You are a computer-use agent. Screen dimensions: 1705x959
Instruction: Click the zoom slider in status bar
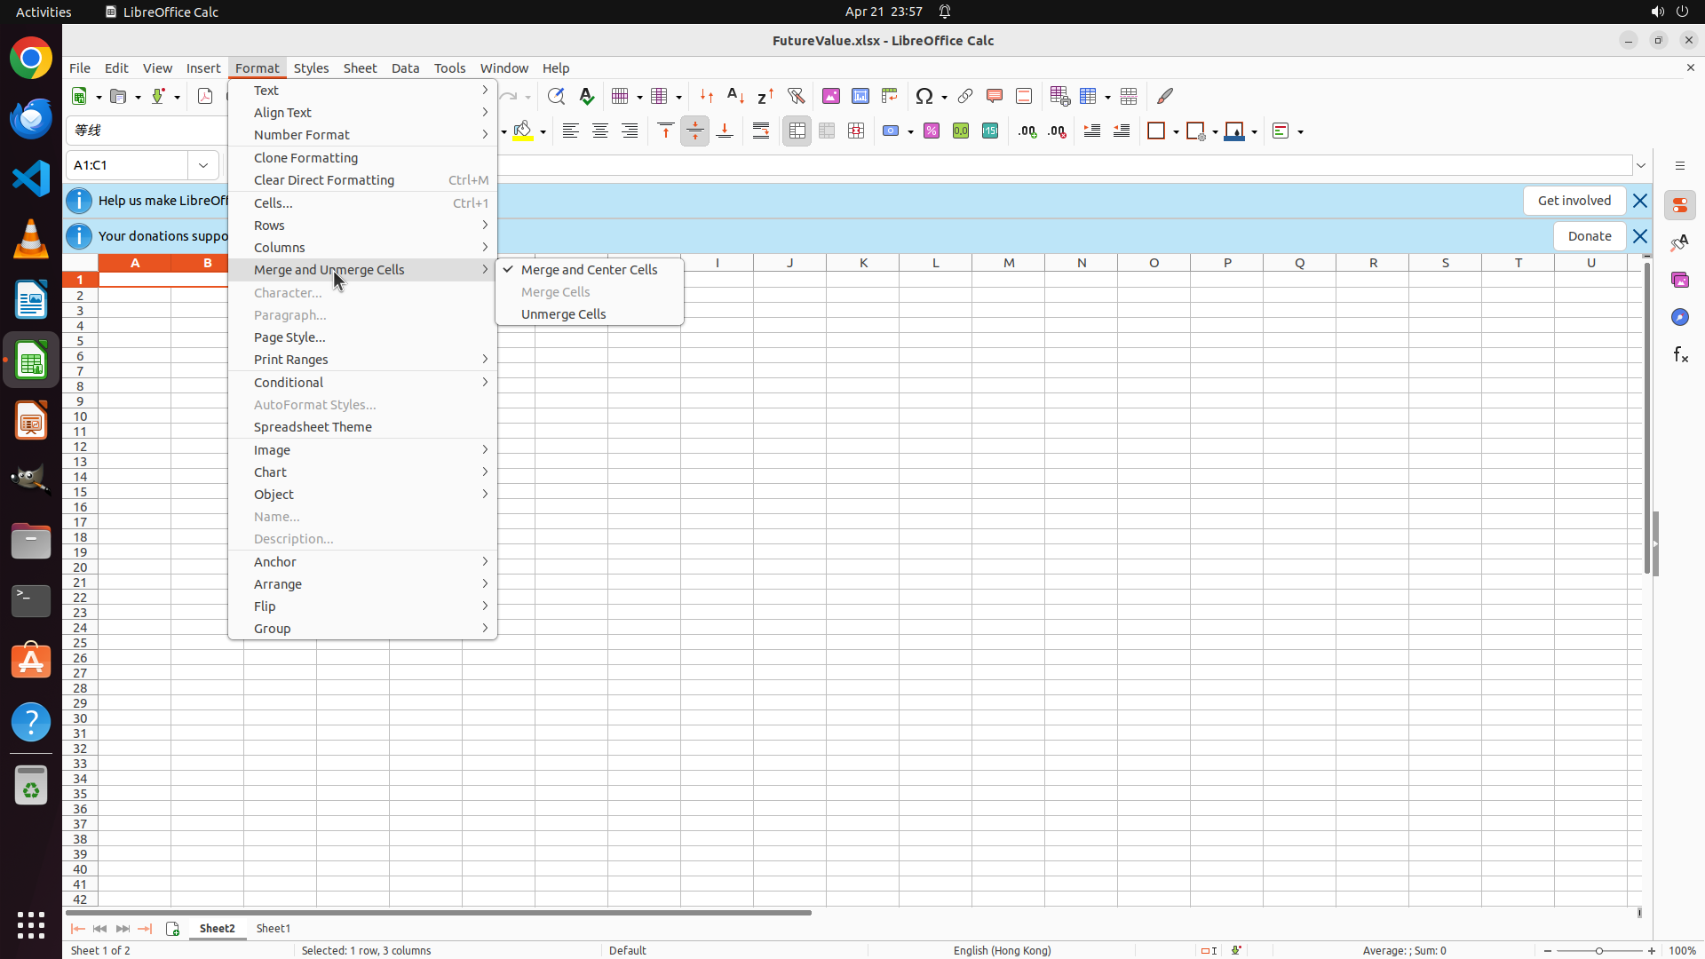point(1599,951)
